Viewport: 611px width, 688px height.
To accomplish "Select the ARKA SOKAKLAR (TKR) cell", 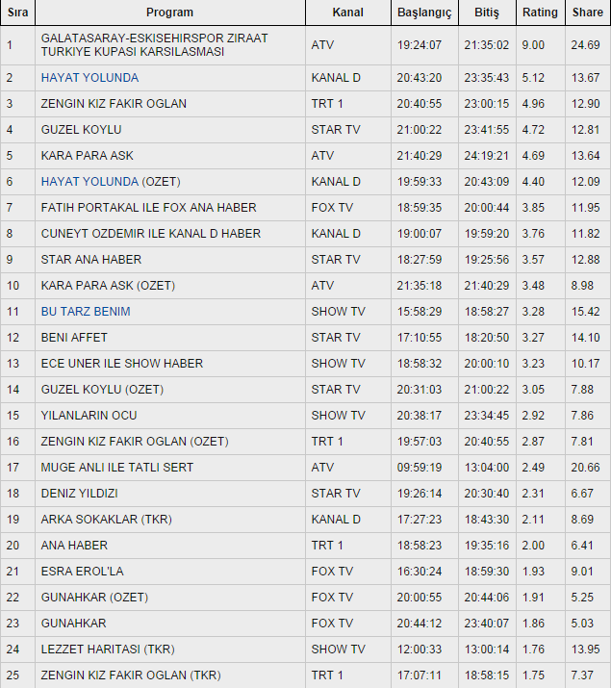I will tap(170, 520).
